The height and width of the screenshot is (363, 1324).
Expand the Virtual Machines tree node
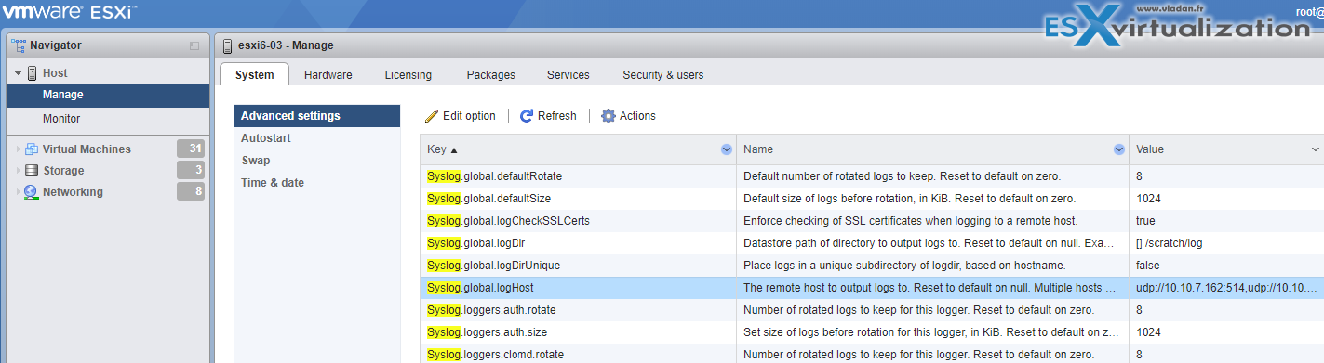click(x=18, y=149)
